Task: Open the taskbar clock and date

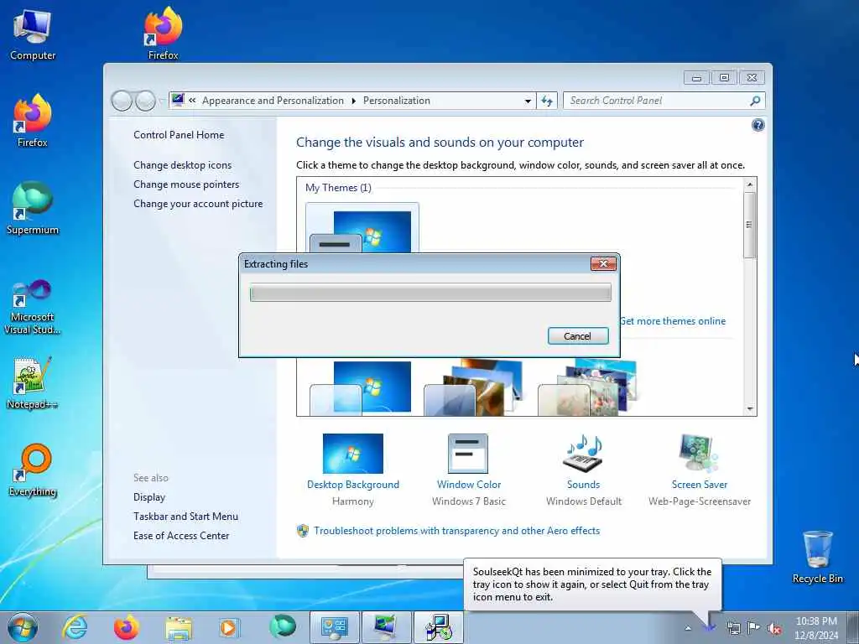Action: [x=816, y=628]
